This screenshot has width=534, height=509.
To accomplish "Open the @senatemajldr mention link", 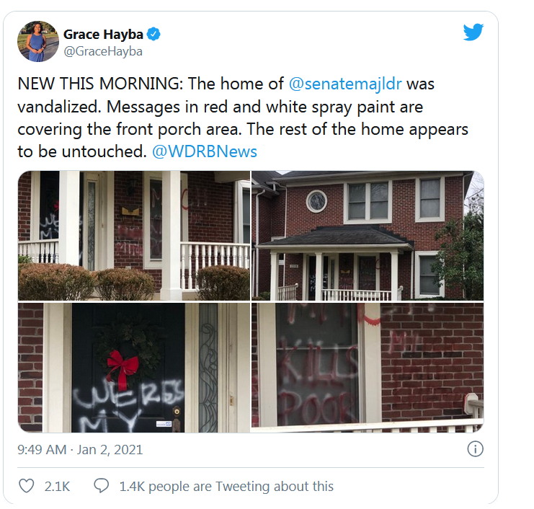I will coord(345,84).
